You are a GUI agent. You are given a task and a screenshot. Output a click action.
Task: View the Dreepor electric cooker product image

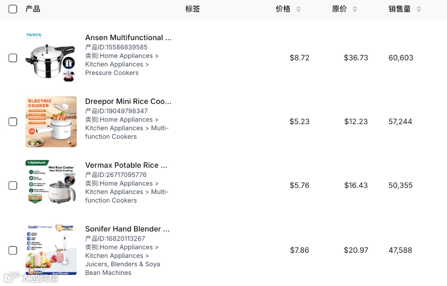click(51, 122)
